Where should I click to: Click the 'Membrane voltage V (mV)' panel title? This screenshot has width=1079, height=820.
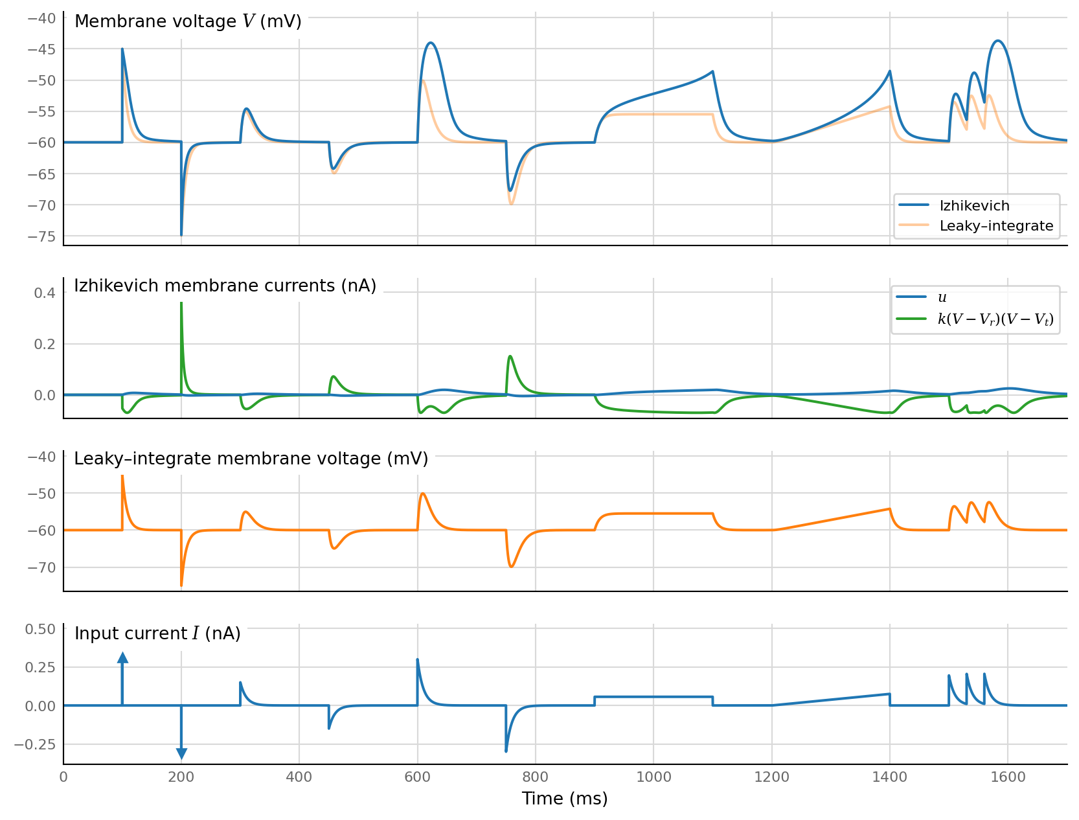point(188,21)
